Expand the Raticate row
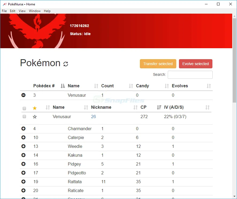 [24, 190]
